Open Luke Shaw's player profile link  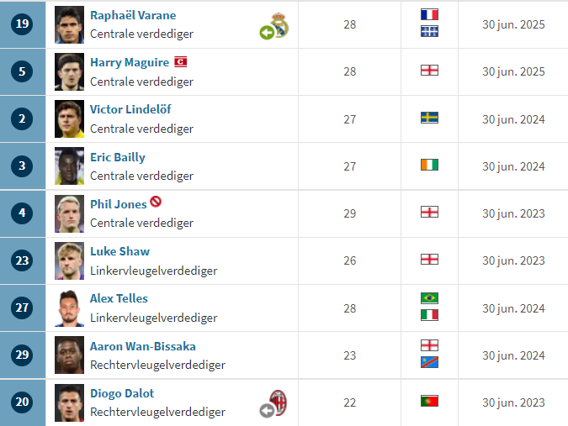point(119,251)
